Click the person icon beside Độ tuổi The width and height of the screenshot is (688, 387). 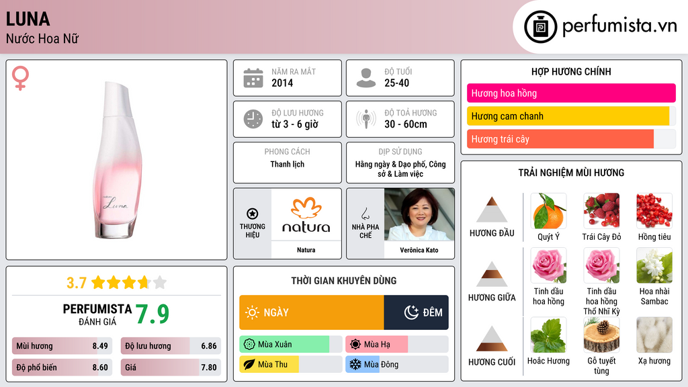(366, 78)
